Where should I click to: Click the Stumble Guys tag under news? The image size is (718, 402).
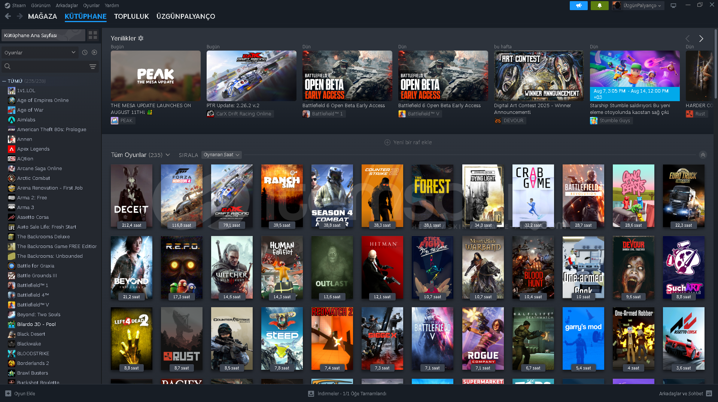(611, 121)
